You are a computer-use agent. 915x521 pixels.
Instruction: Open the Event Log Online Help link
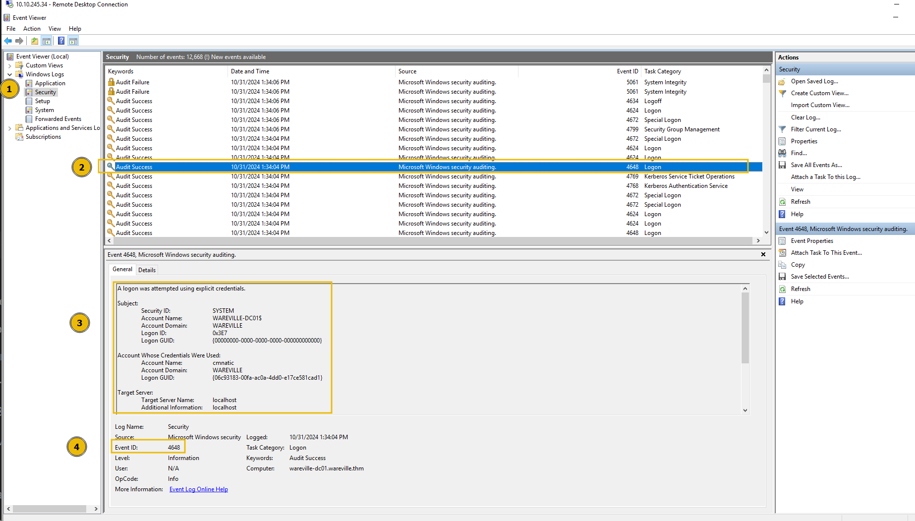click(x=198, y=489)
